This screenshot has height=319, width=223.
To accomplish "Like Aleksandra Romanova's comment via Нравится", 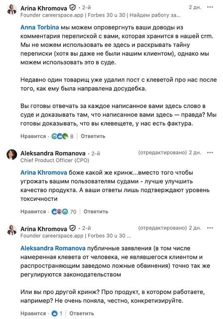I will (x=33, y=211).
